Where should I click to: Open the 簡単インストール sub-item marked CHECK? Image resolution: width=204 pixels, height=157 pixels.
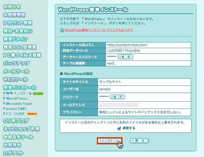click(19, 93)
